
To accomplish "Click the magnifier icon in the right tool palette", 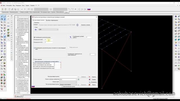I will (179, 45).
